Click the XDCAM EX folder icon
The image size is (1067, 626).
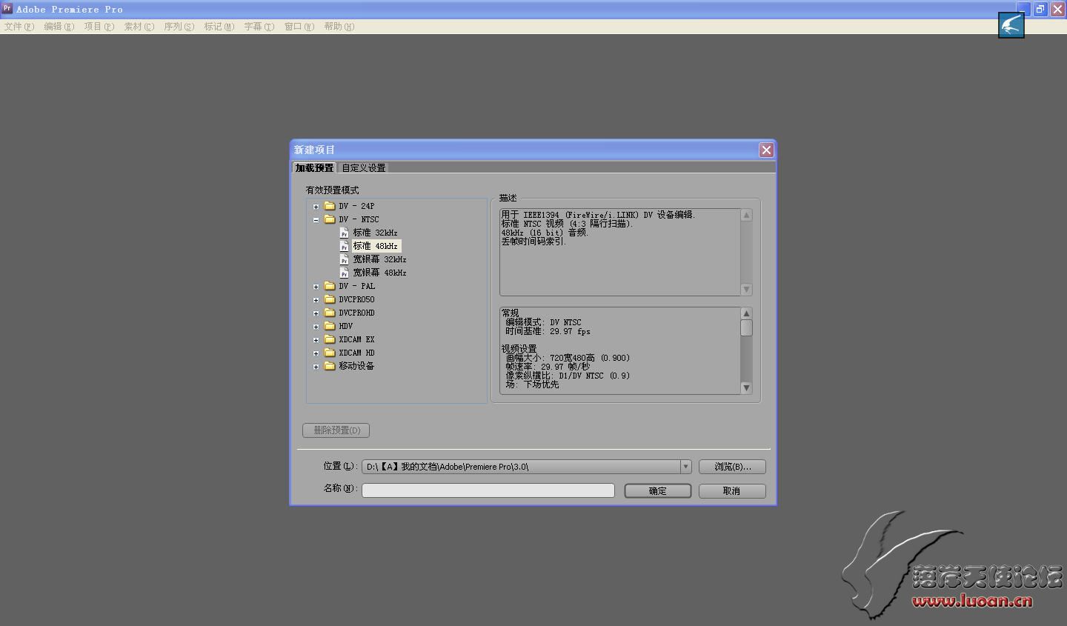coord(330,339)
